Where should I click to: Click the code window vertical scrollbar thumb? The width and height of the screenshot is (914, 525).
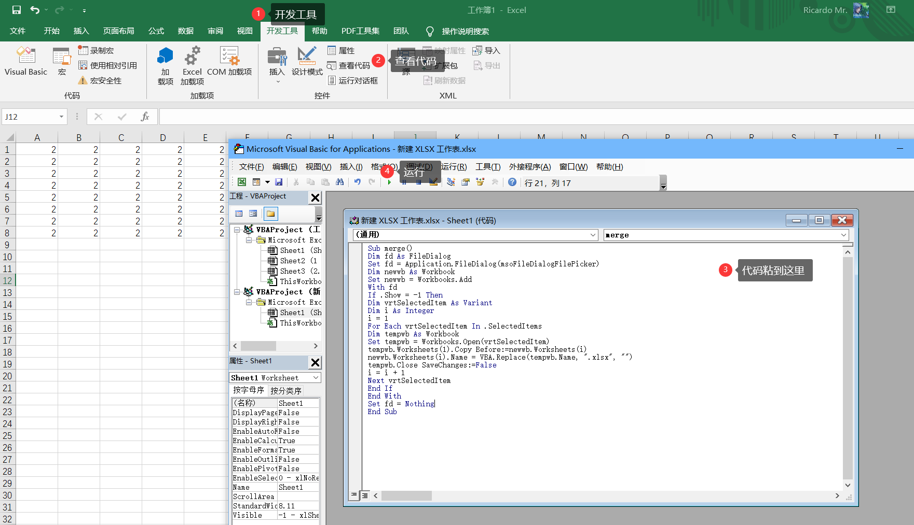[848, 368]
